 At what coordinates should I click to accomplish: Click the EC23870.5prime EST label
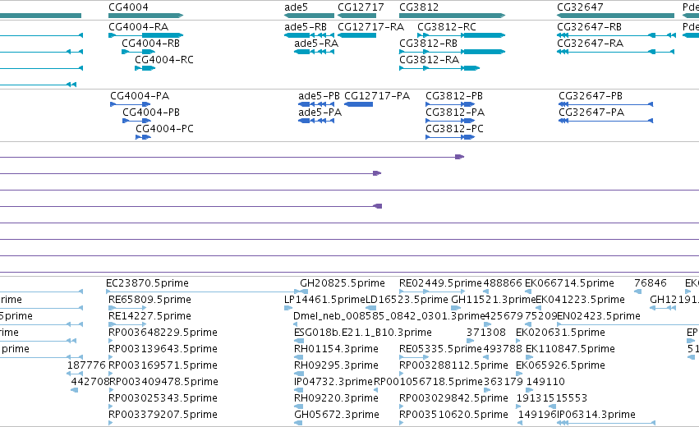point(147,283)
